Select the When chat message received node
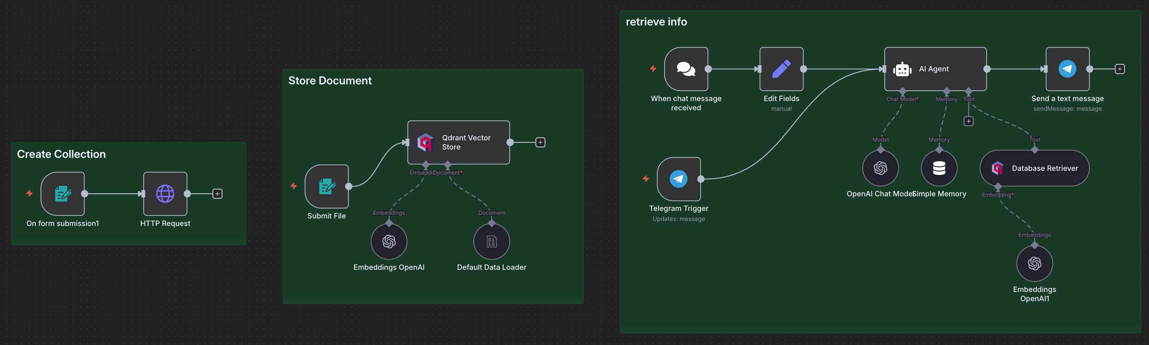This screenshot has height=345, width=1149. pyautogui.click(x=686, y=69)
